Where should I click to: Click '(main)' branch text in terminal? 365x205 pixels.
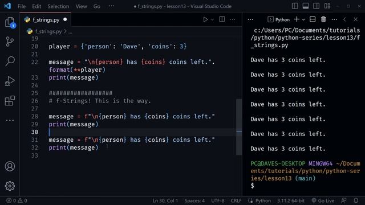coord(305,178)
